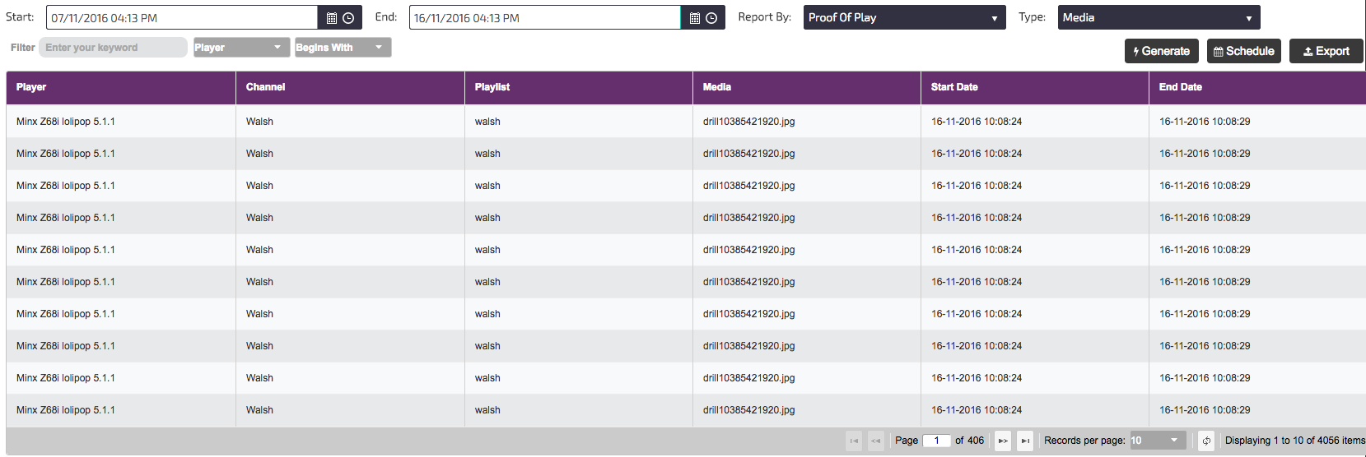Focus the filter keyword input
Screen dimensions: 1366x457
tap(113, 48)
